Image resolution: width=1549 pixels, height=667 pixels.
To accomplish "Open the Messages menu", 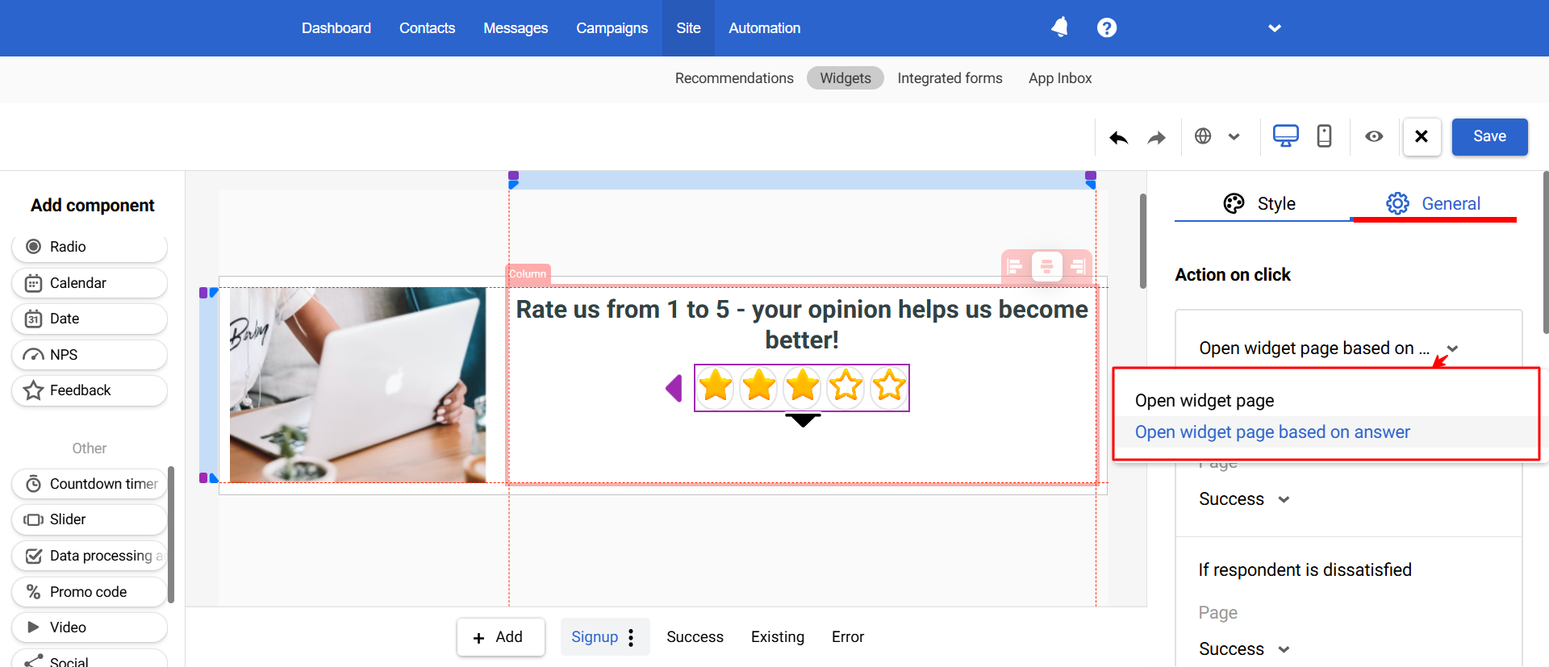I will click(516, 28).
